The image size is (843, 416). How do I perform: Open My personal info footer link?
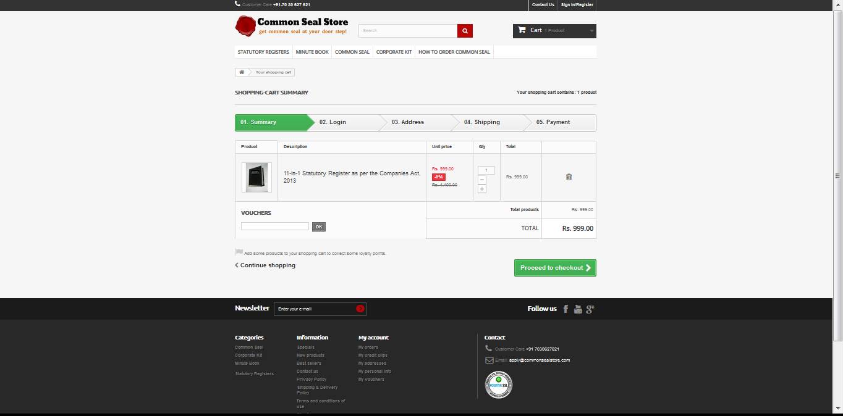pyautogui.click(x=375, y=372)
